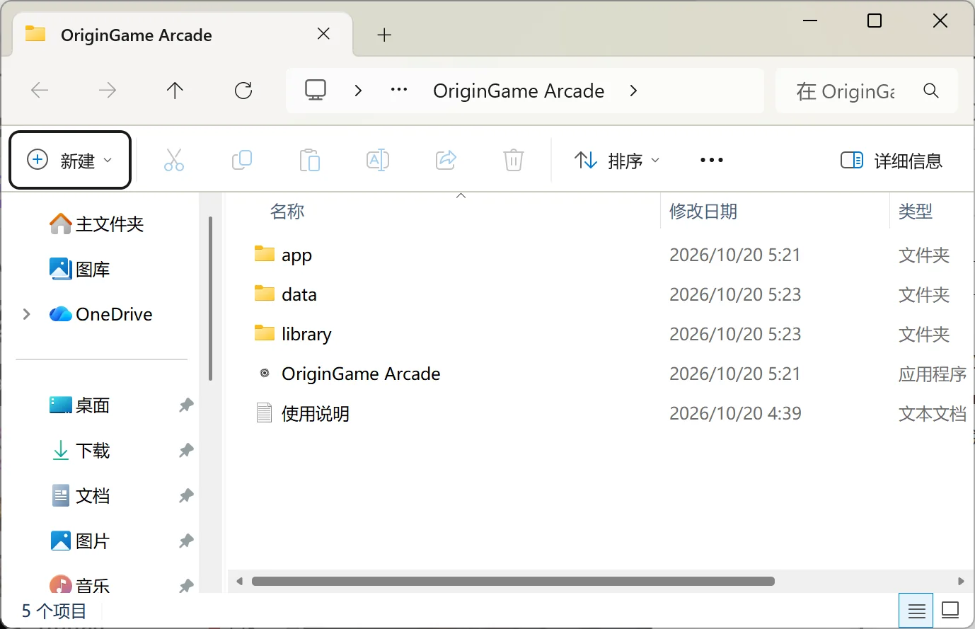Refresh the current folder view
Image resolution: width=975 pixels, height=629 pixels.
pos(243,91)
